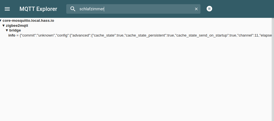Click the search field containing schlafzimmer

[x=134, y=9]
